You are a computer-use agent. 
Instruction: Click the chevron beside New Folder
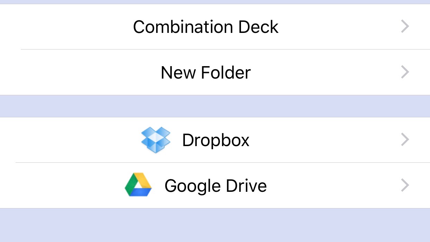coord(405,72)
